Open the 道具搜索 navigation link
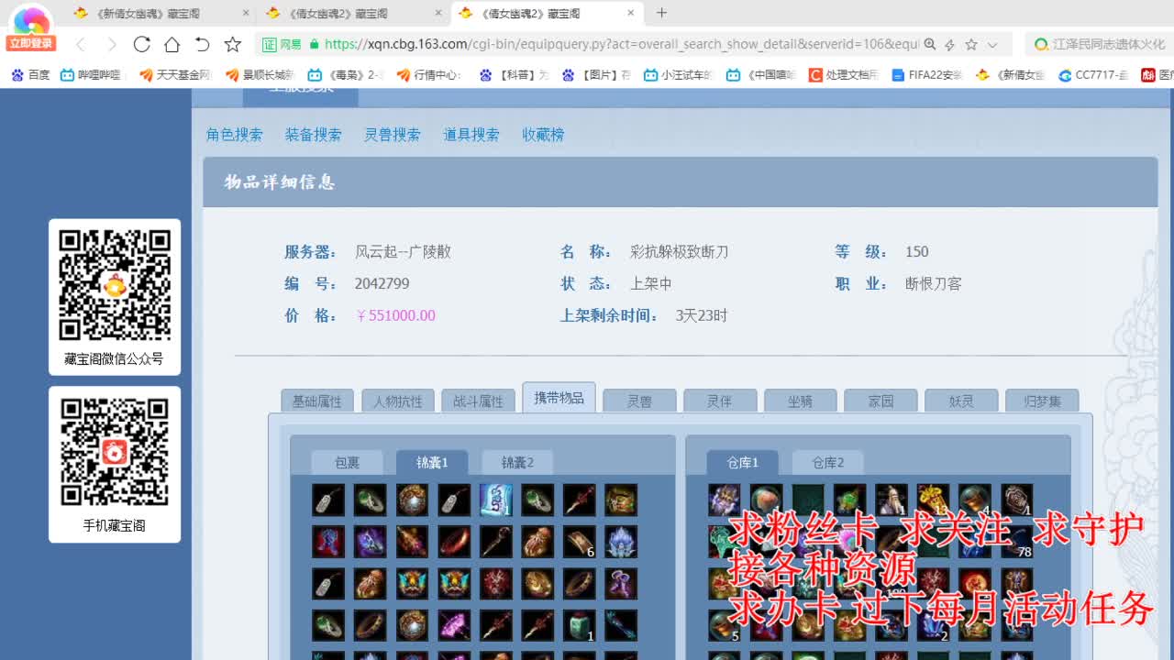The image size is (1174, 660). [471, 135]
